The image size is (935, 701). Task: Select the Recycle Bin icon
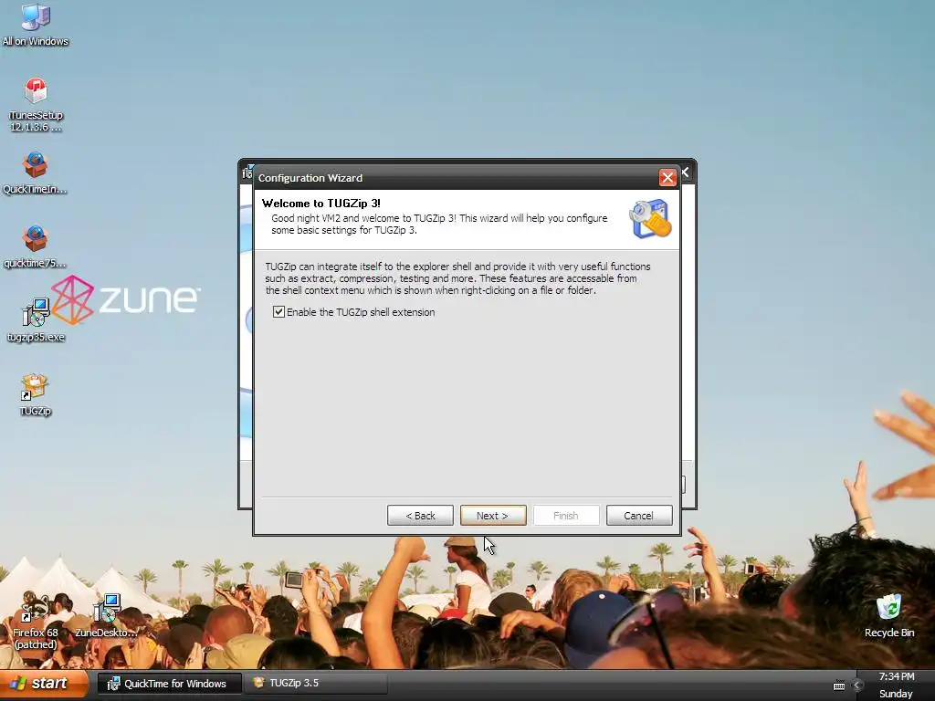tap(889, 616)
